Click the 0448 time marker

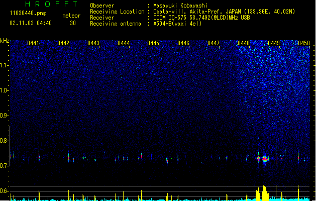pos(244,43)
